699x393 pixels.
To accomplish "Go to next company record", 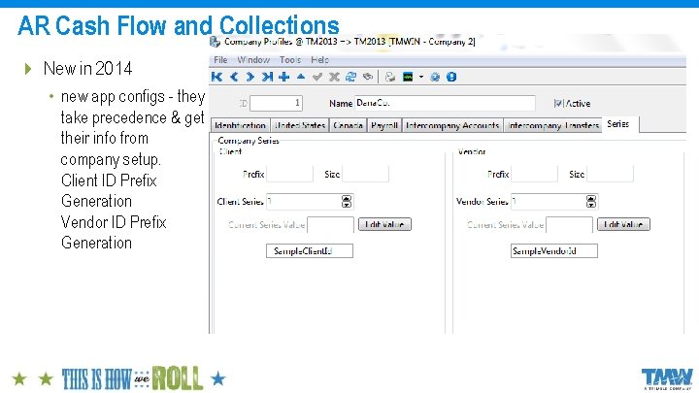I will (x=250, y=77).
